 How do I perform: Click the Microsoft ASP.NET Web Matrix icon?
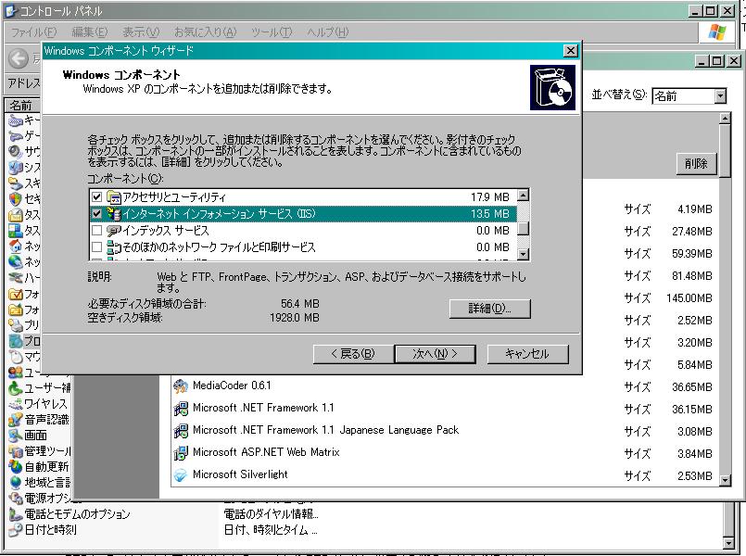tap(181, 453)
